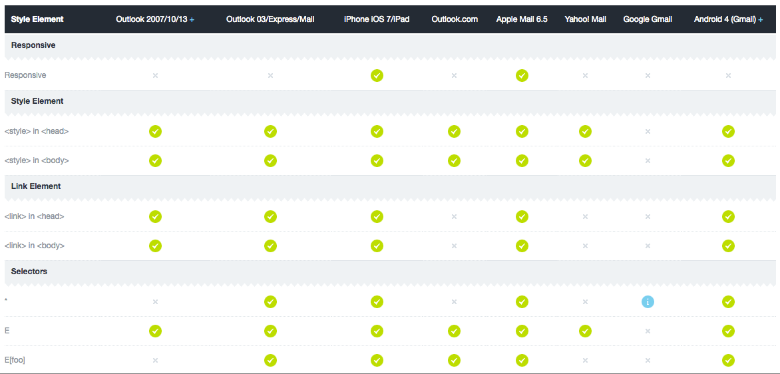Click * selector checkmark for Android 4 (Gmail)
This screenshot has width=780, height=374.
click(x=728, y=301)
